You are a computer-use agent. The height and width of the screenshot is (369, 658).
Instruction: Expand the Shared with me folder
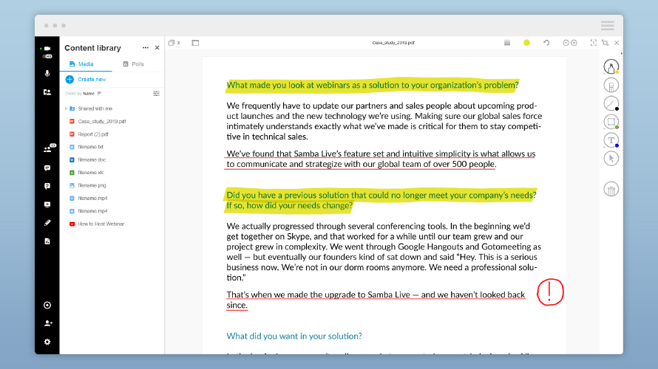tap(66, 108)
